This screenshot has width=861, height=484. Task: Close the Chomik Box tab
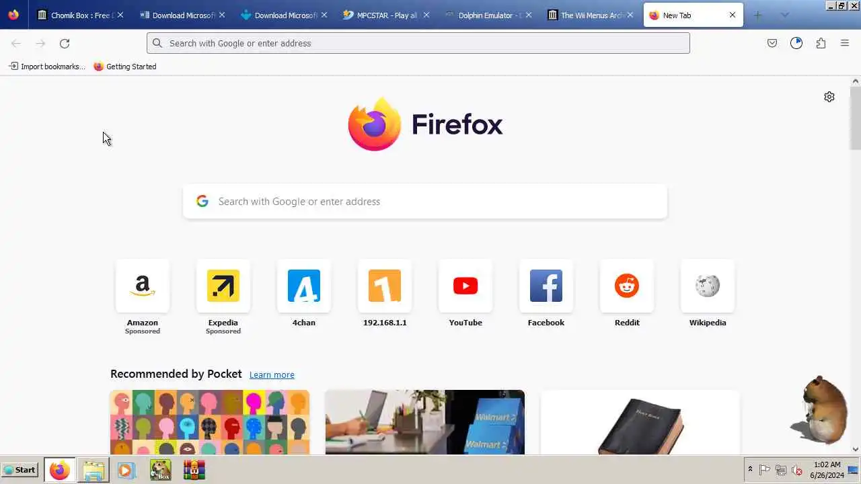[120, 15]
